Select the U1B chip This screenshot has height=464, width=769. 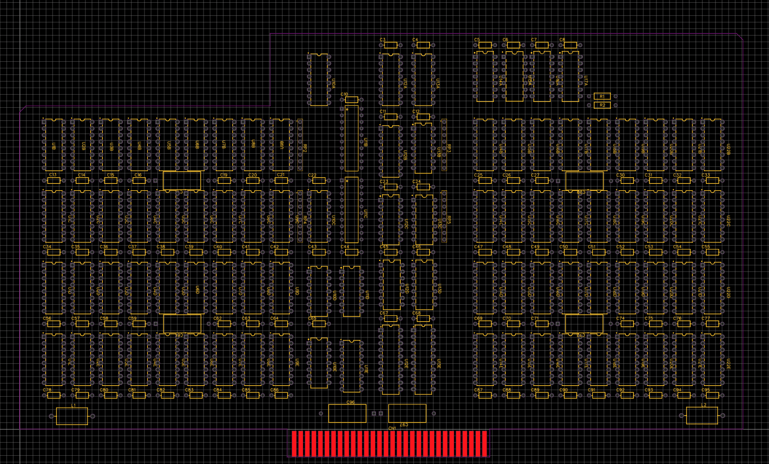coord(54,145)
